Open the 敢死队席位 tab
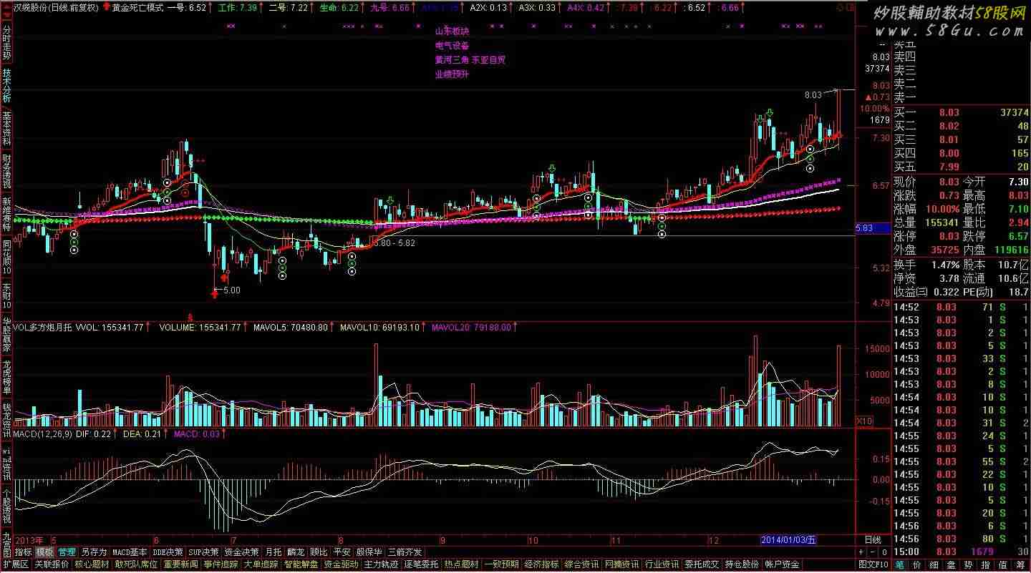Viewport: 1031px width, 573px height. pos(136,564)
